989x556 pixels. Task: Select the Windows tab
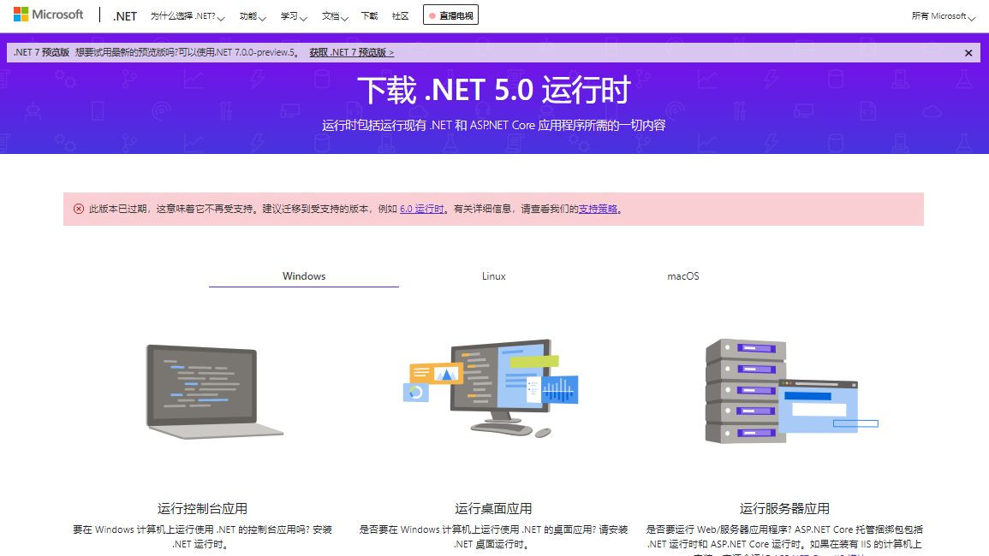304,276
